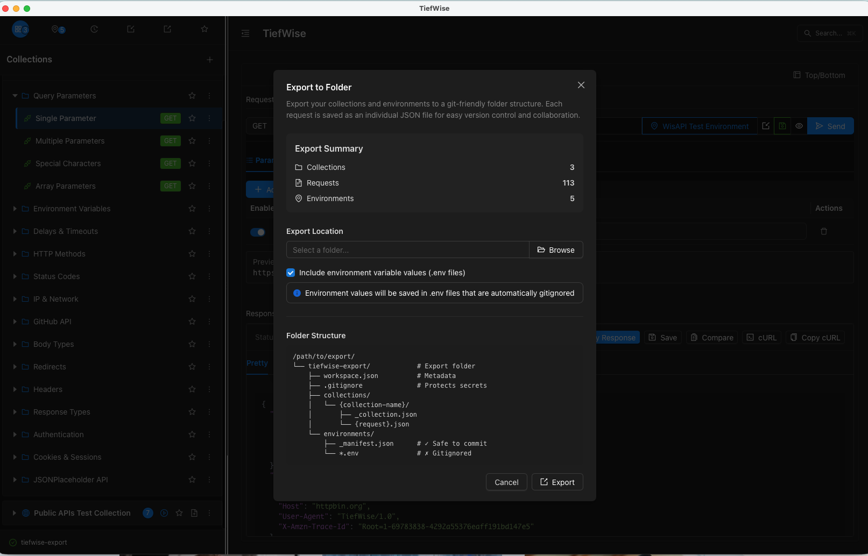The image size is (868, 556).
Task: Click the Send request button
Action: [830, 126]
